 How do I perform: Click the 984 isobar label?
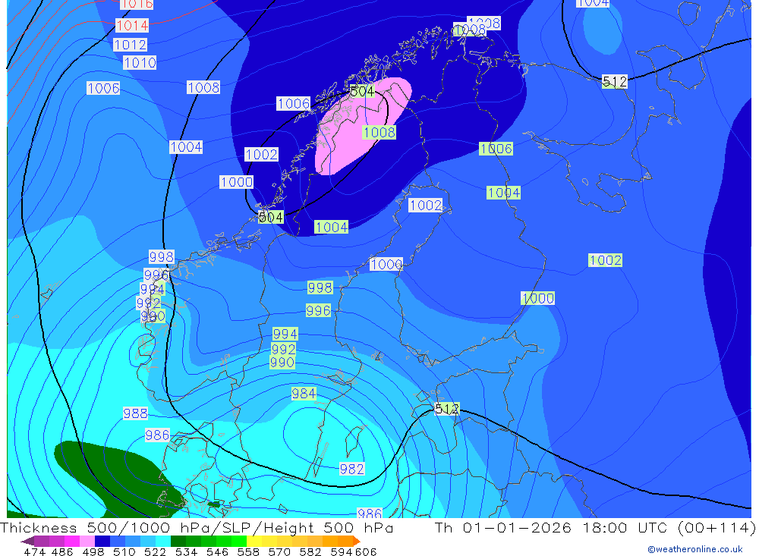(304, 394)
